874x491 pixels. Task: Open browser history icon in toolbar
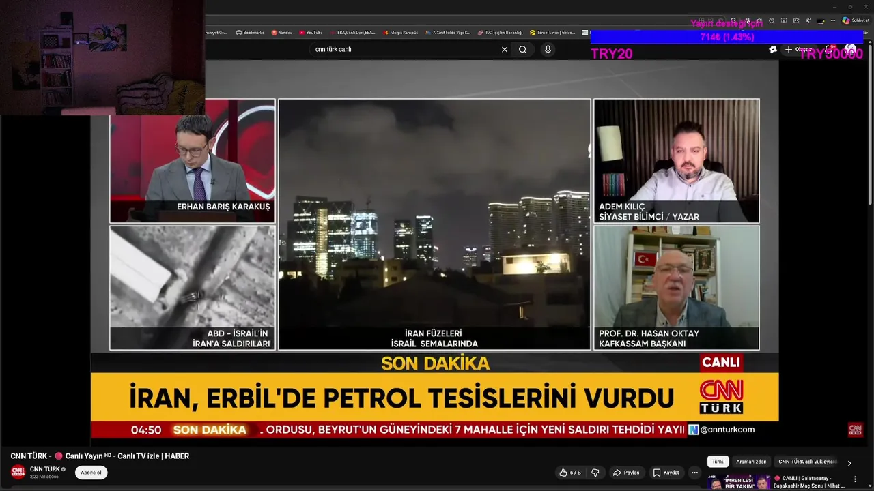(771, 20)
